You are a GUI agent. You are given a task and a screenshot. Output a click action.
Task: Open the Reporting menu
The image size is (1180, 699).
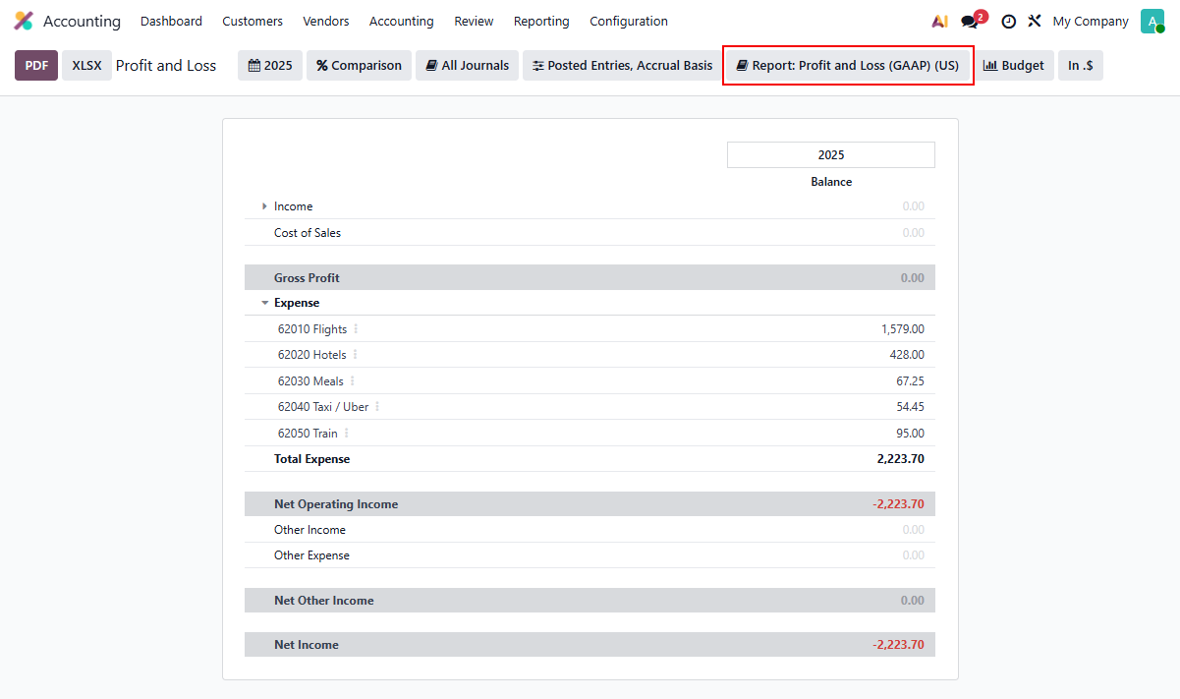tap(541, 22)
